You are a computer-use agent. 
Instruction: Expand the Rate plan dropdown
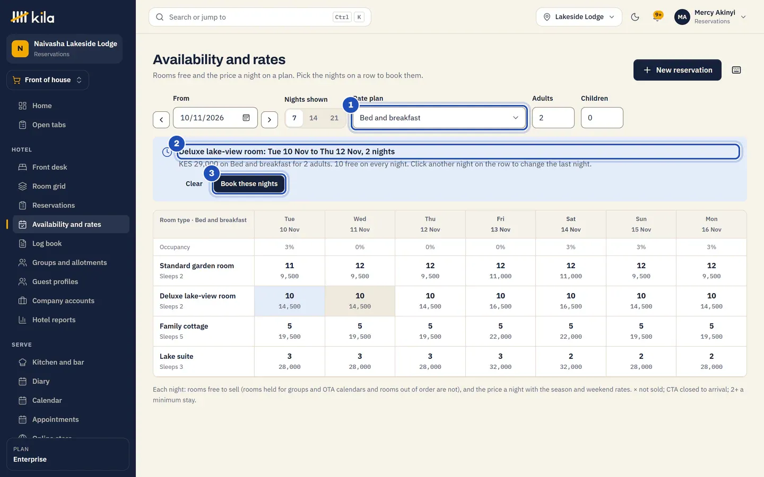click(439, 118)
